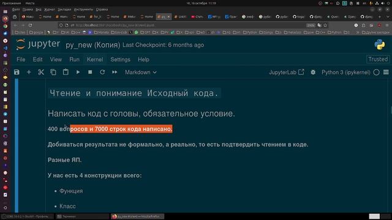Show more bookmarks overflow chevron
The width and height of the screenshot is (392, 220).
pos(358,32)
